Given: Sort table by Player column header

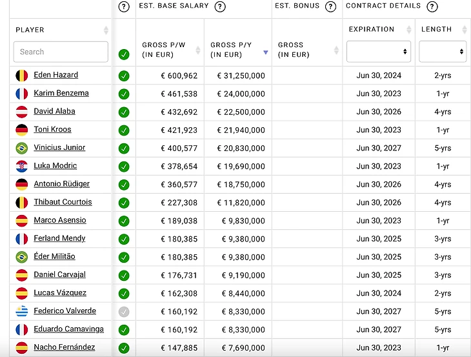Looking at the screenshot, I should point(106,30).
